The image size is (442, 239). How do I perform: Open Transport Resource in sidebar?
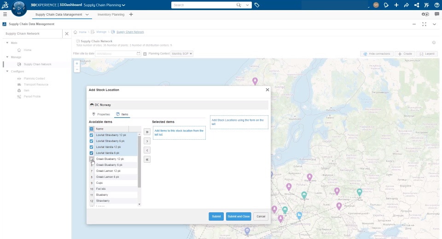[x=36, y=85]
